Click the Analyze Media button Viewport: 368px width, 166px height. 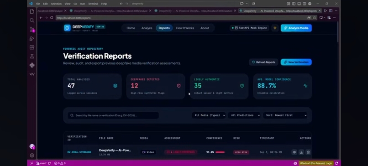(x=296, y=28)
